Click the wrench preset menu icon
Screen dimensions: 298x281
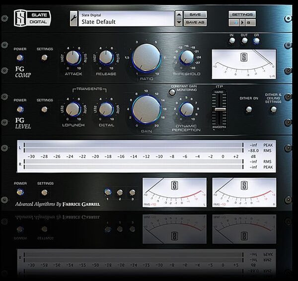(x=74, y=18)
